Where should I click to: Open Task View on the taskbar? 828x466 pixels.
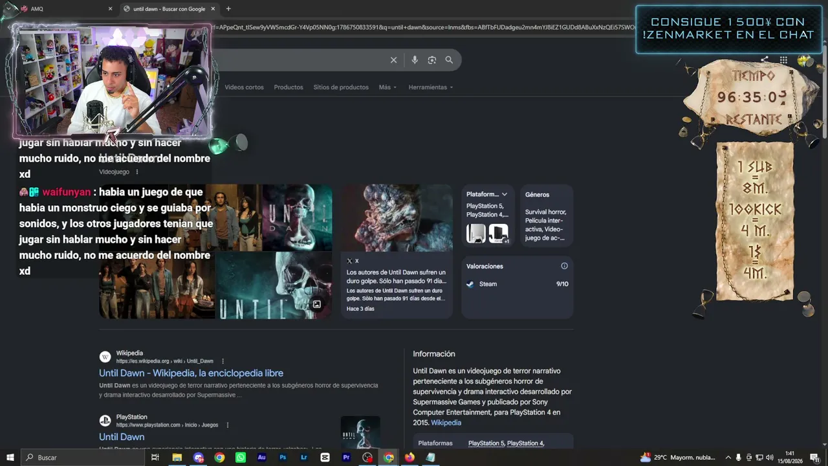coord(155,458)
